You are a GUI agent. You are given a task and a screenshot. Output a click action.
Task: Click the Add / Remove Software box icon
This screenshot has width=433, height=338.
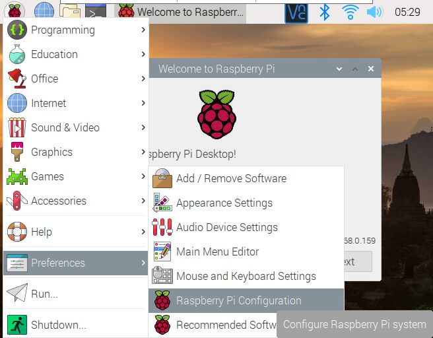click(162, 178)
